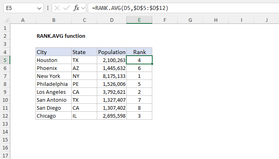Viewport: 279px width, 159px height.
Task: Click the rank cell for San Diego showing 8
Action: coord(139,108)
